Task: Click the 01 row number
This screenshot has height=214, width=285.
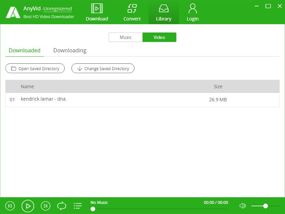Action: pyautogui.click(x=12, y=100)
